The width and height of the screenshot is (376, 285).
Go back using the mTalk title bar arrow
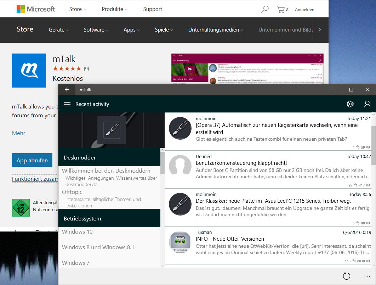pos(67,90)
